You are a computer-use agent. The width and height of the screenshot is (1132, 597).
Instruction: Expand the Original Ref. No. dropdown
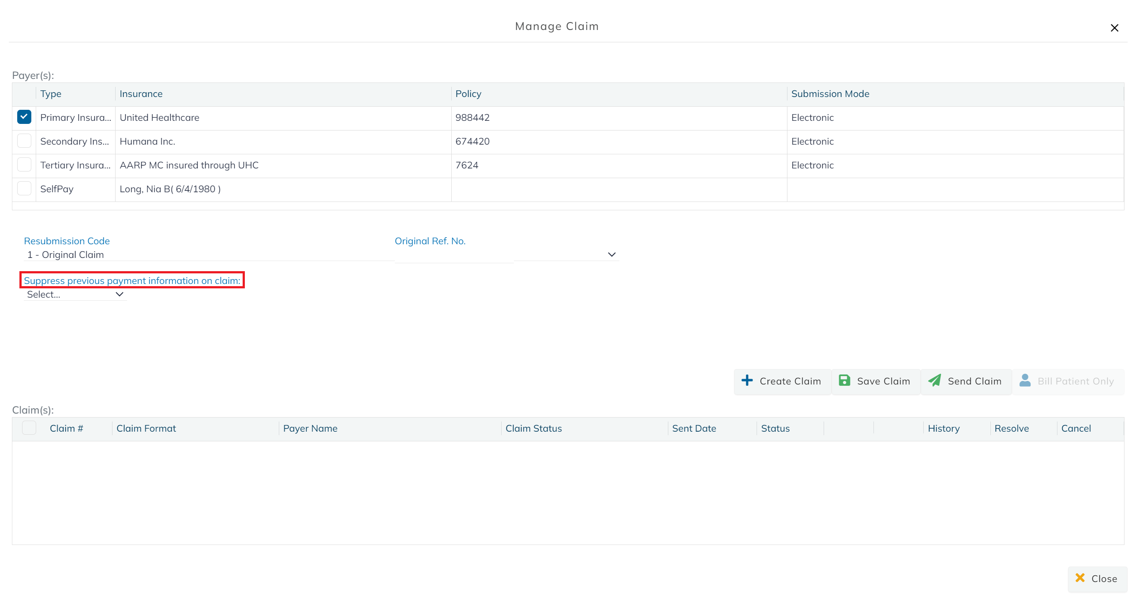(611, 254)
